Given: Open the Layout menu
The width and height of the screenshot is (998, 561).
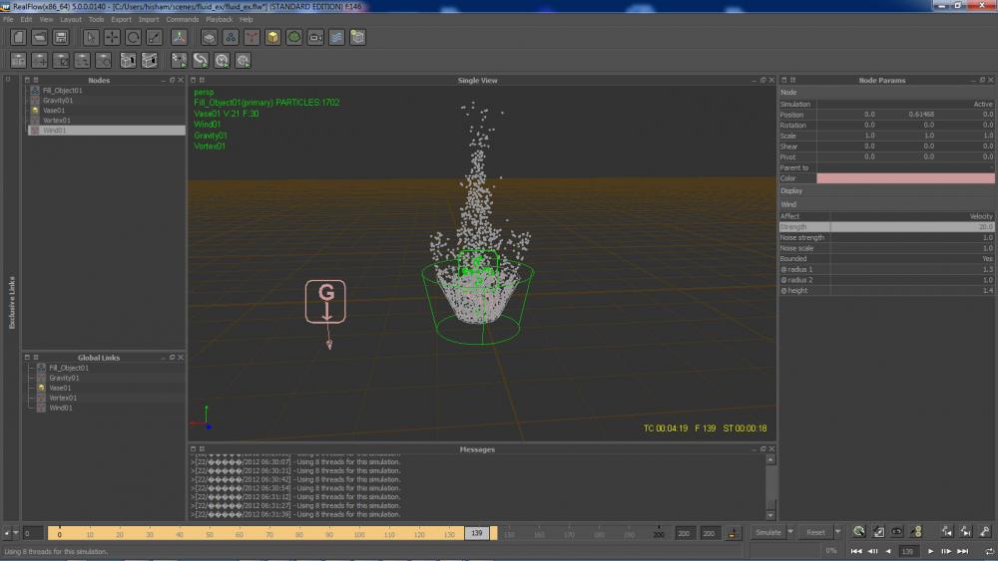Looking at the screenshot, I should coord(71,20).
